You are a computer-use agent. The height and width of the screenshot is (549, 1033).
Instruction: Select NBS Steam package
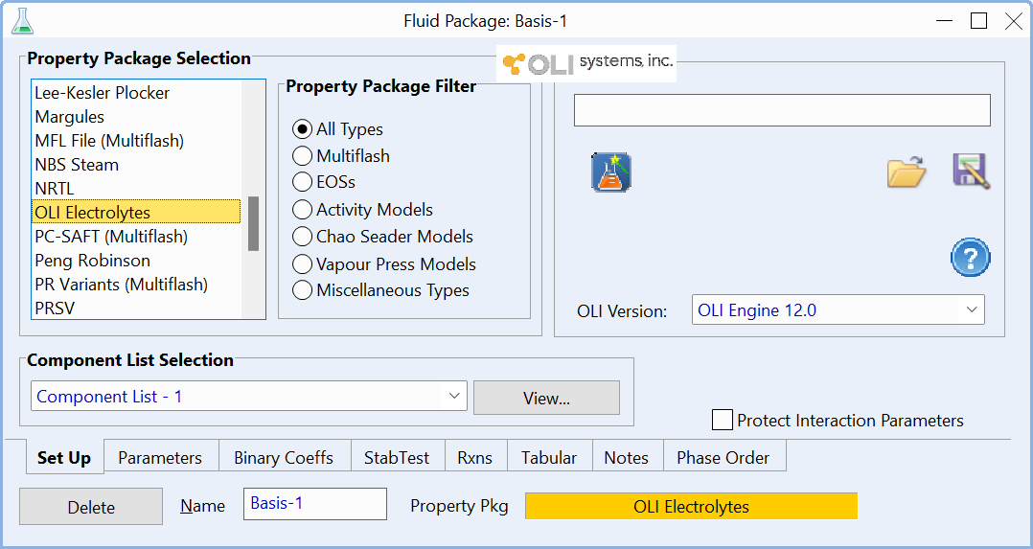(x=136, y=164)
